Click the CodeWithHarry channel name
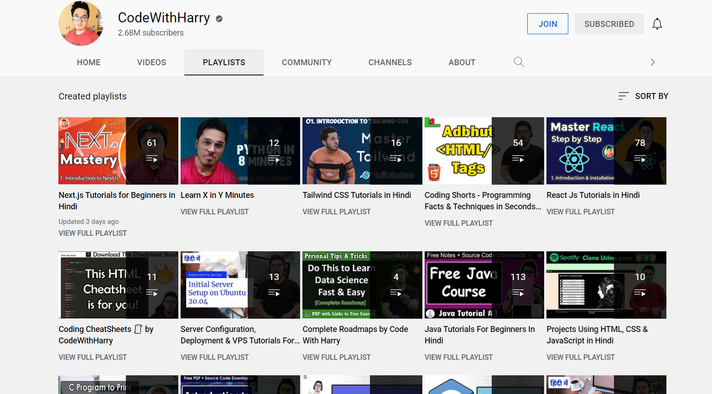The height and width of the screenshot is (394, 712). click(x=164, y=18)
